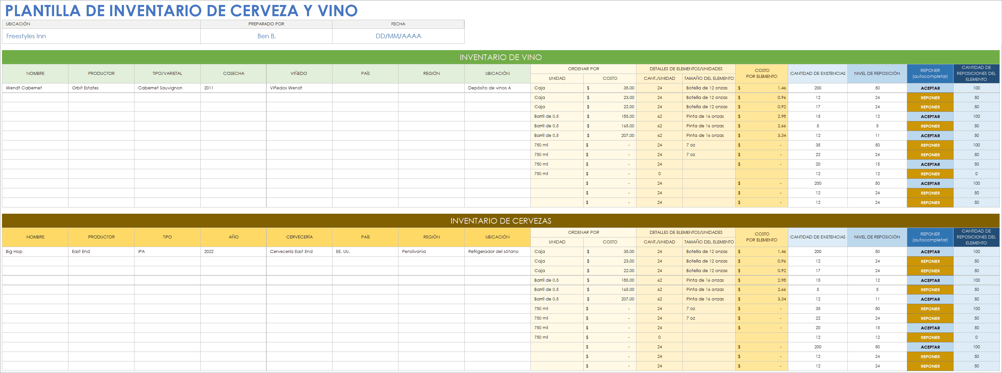Select the 'Pensilvania' region cell
The image size is (1002, 373).
coord(431,252)
